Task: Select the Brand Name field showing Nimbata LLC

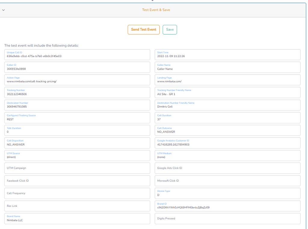Action: [77, 218]
